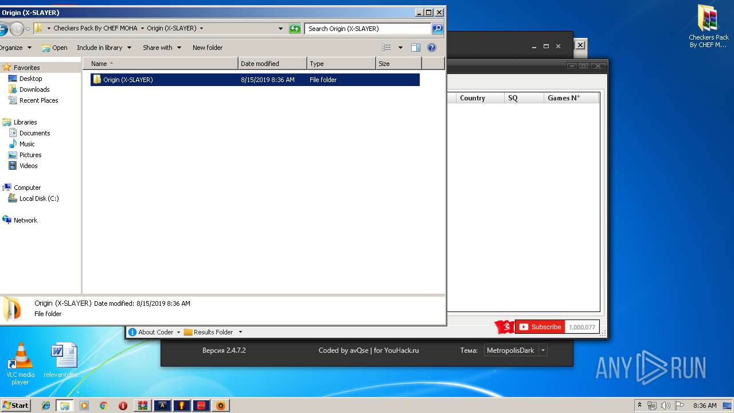
Task: Open Checkers Pack desktop archive icon
Action: coord(709,26)
